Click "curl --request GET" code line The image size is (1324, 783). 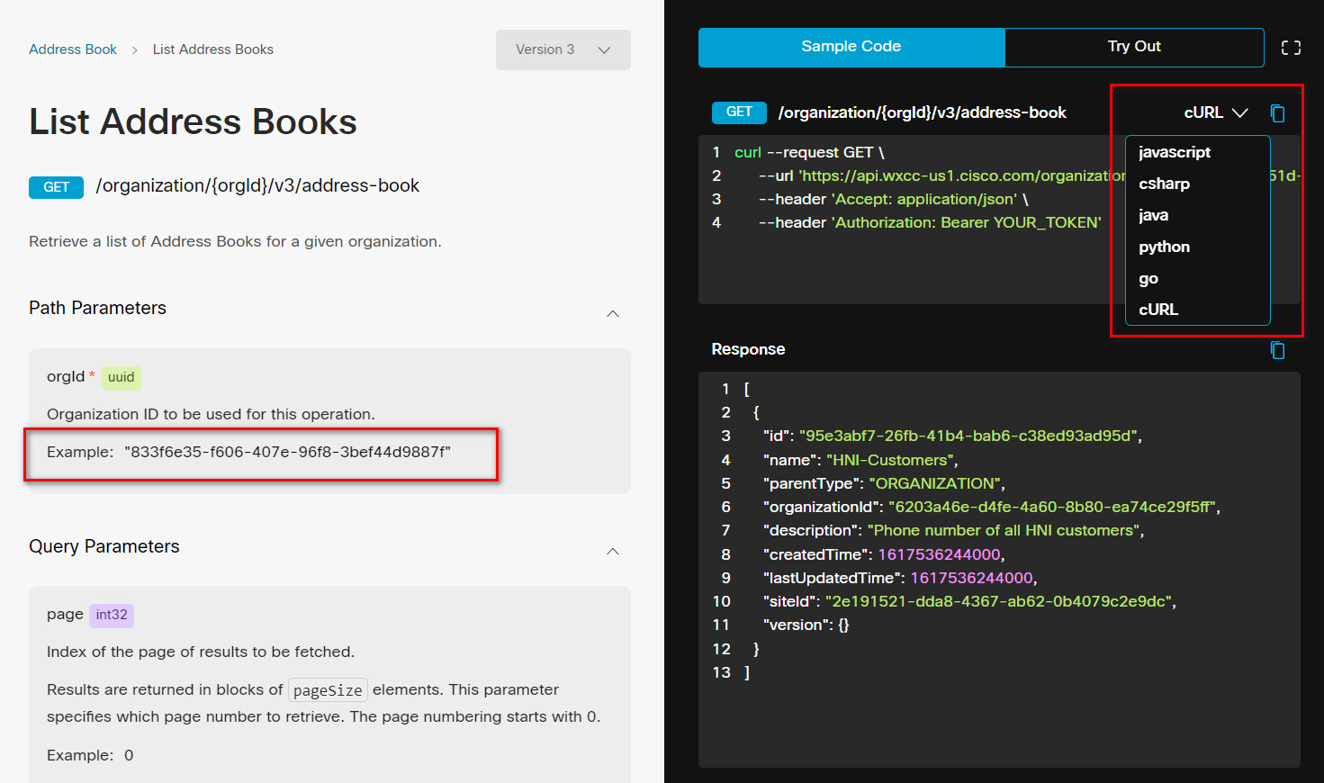coord(809,152)
